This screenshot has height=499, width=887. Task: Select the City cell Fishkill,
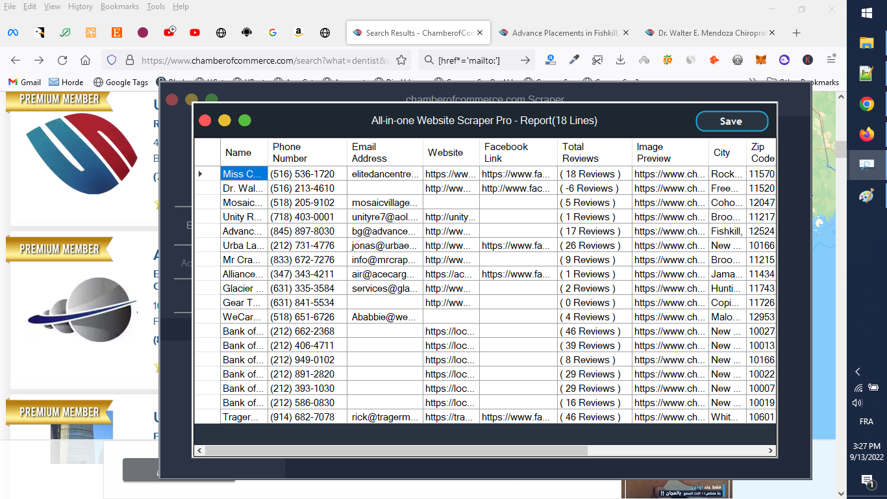(727, 231)
